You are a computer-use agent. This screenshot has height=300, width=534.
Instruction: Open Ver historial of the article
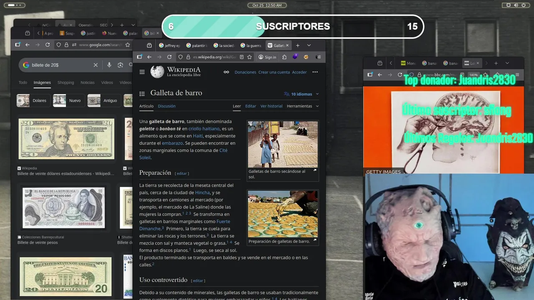tap(272, 106)
